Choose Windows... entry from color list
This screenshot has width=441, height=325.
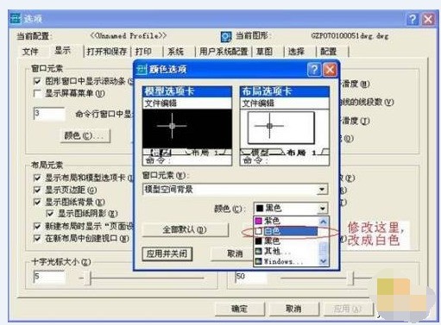[286, 261]
